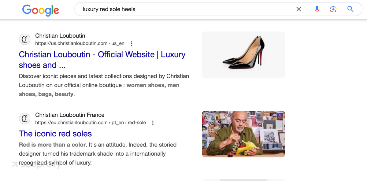Focus the search box with "luxury red sole heels"
Screen dimensions: 367x181
coord(183,9)
